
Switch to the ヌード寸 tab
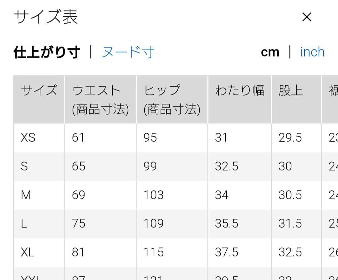[x=128, y=52]
